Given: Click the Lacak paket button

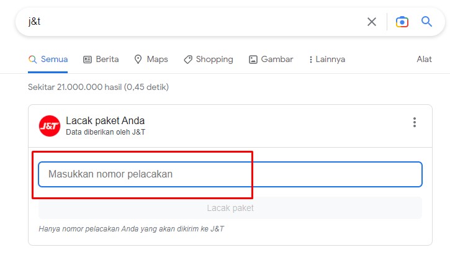Looking at the screenshot, I should tap(230, 208).
